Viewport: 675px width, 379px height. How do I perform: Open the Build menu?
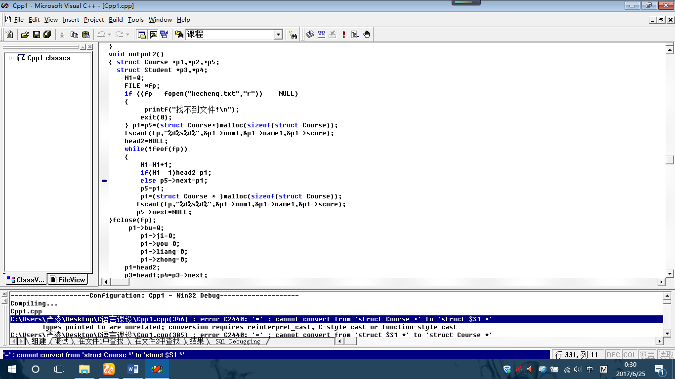pos(116,20)
